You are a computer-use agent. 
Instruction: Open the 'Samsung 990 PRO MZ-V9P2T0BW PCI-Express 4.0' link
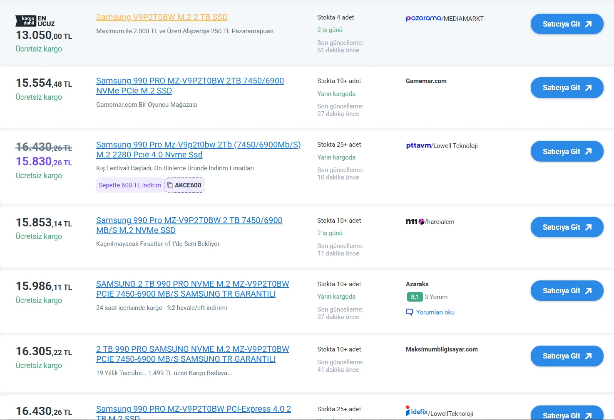[194, 413]
